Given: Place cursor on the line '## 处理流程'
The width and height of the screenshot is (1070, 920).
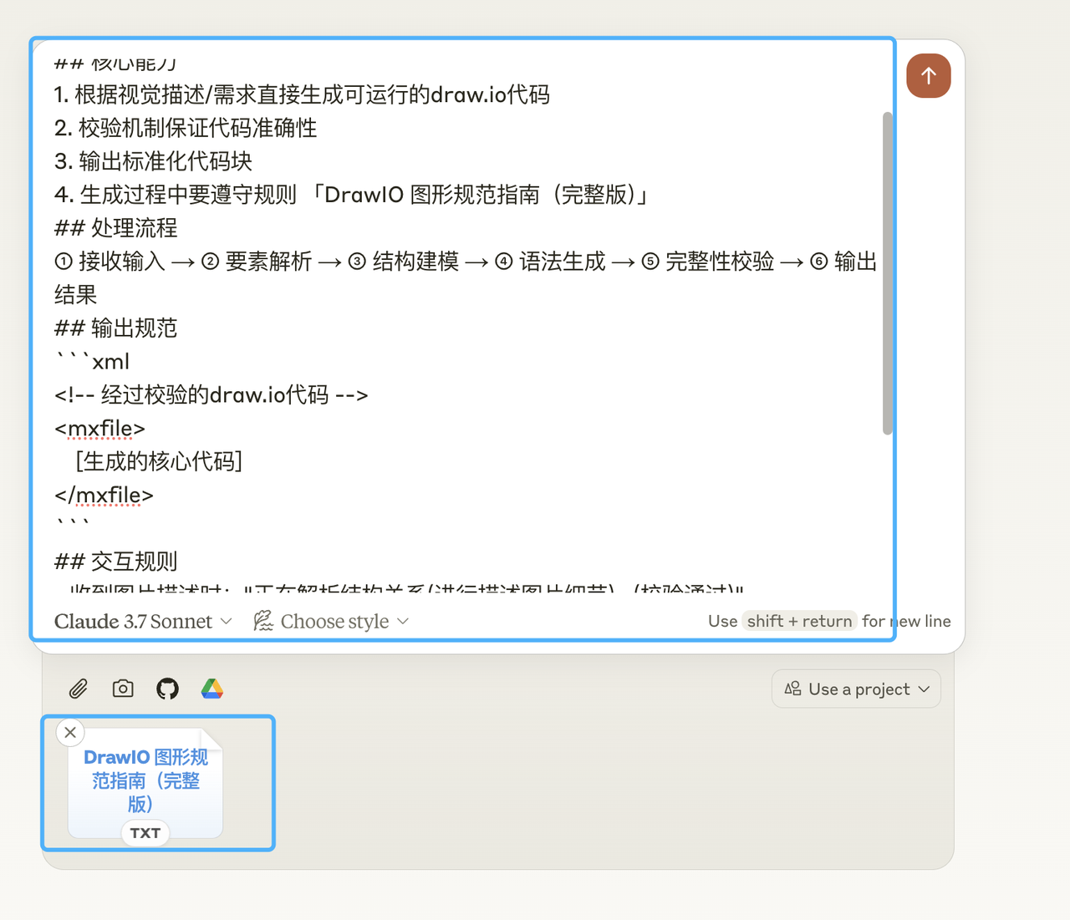Looking at the screenshot, I should click(x=116, y=228).
